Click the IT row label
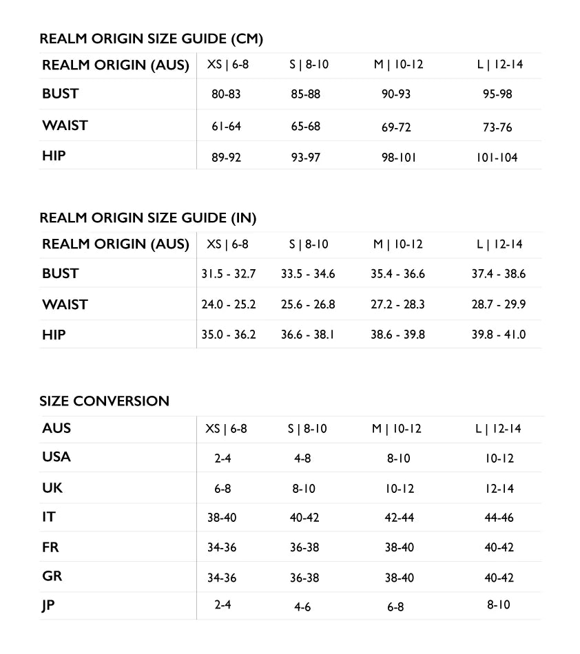580x654 pixels. coord(49,516)
